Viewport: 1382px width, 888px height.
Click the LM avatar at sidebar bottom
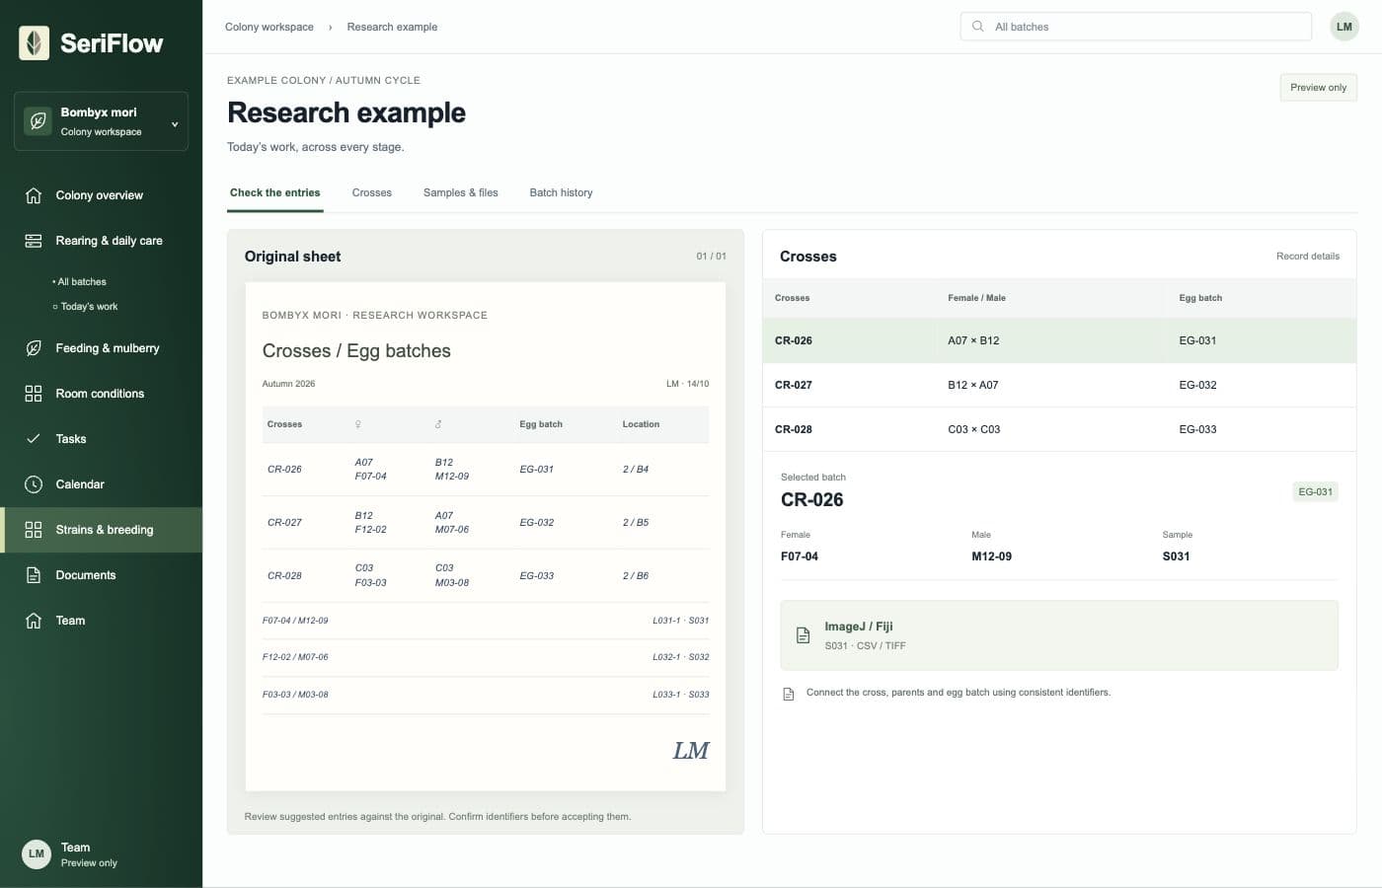click(37, 853)
